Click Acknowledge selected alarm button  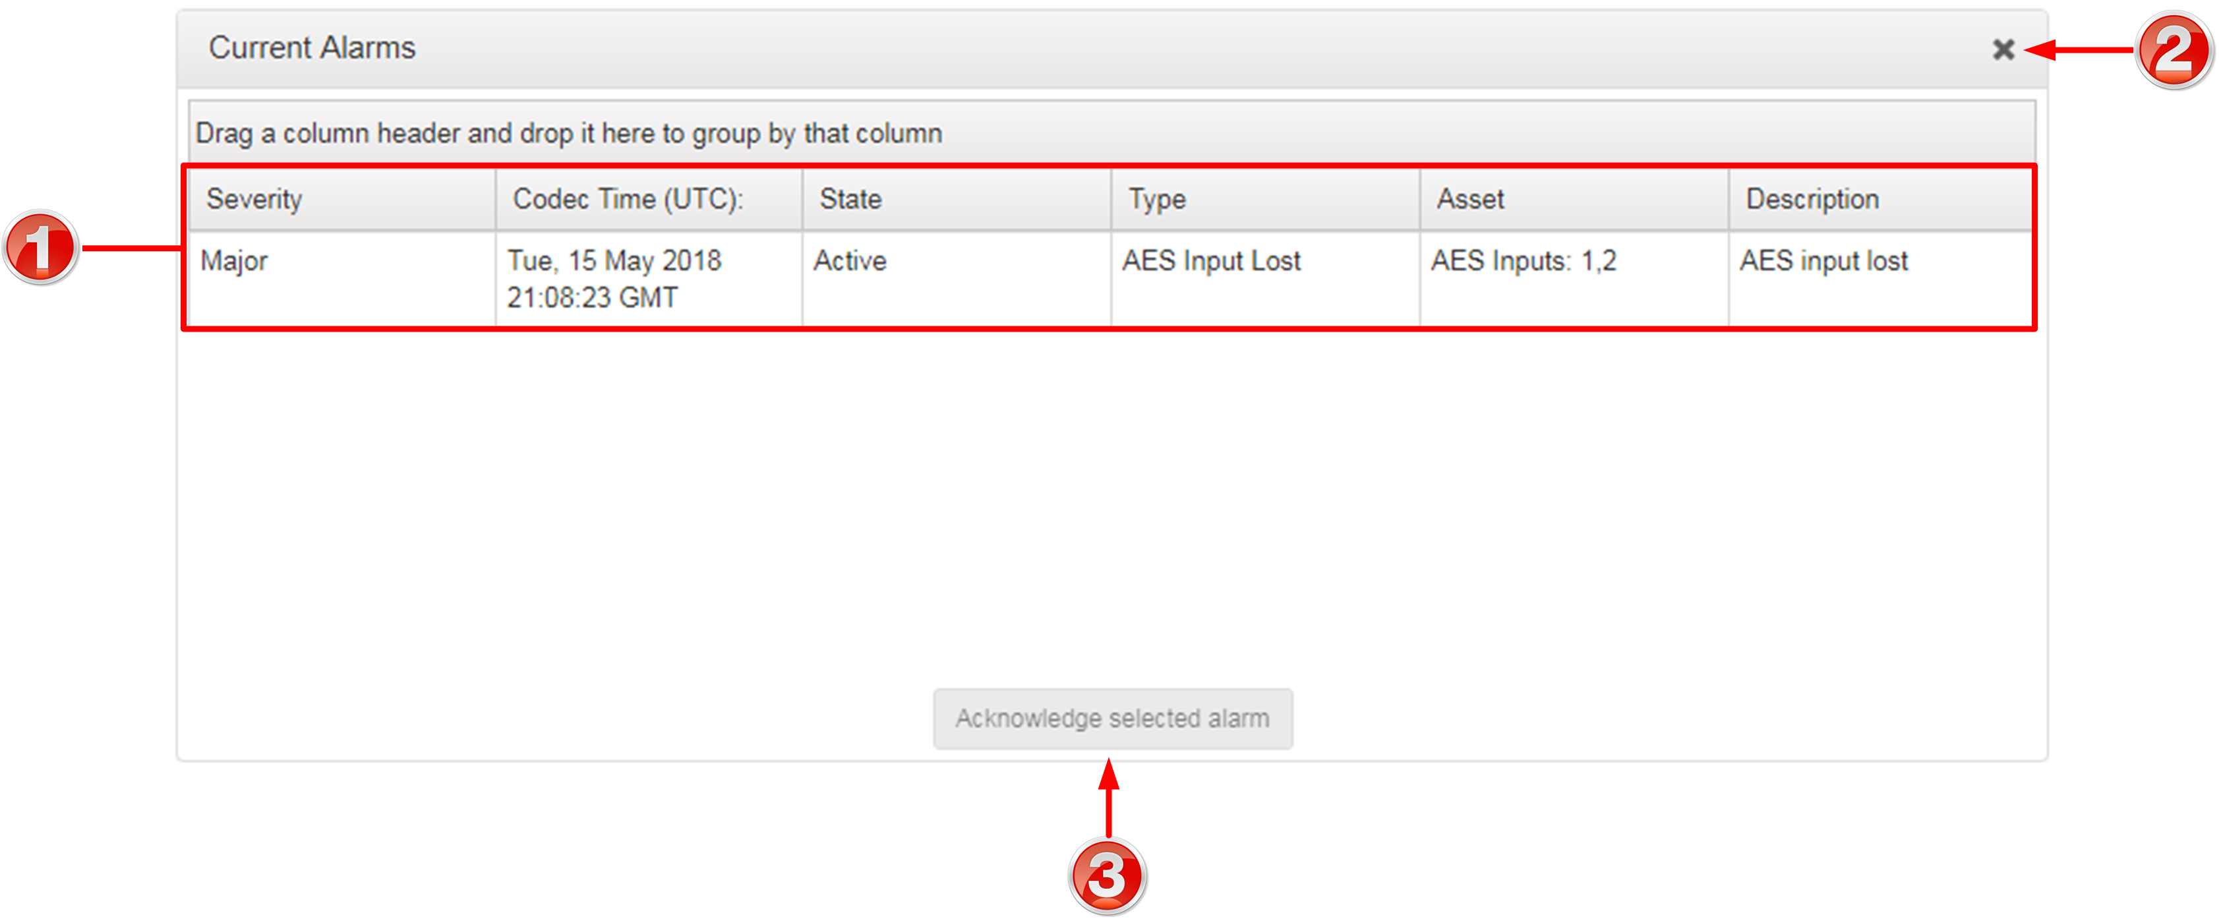point(1112,717)
